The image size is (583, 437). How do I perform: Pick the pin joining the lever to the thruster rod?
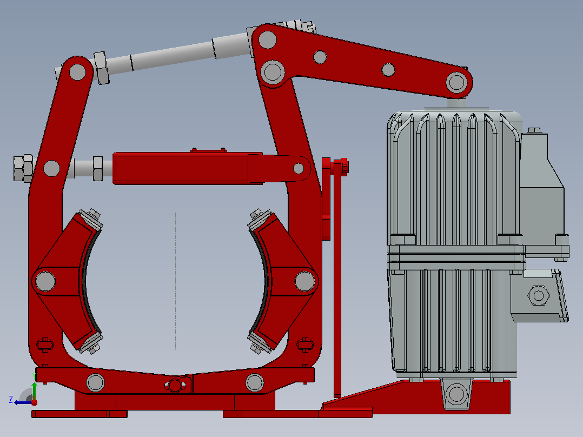click(x=456, y=82)
